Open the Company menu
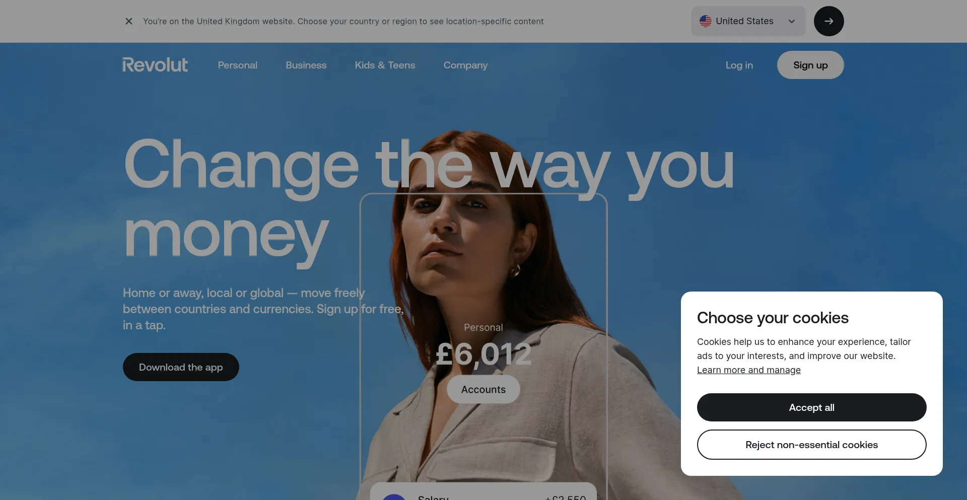Image resolution: width=967 pixels, height=500 pixels. click(465, 65)
